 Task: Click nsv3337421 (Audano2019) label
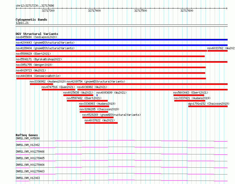tap(192, 98)
